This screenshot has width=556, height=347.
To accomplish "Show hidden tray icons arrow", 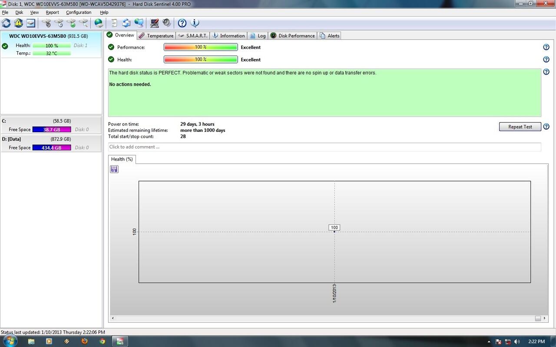I will pos(489,342).
